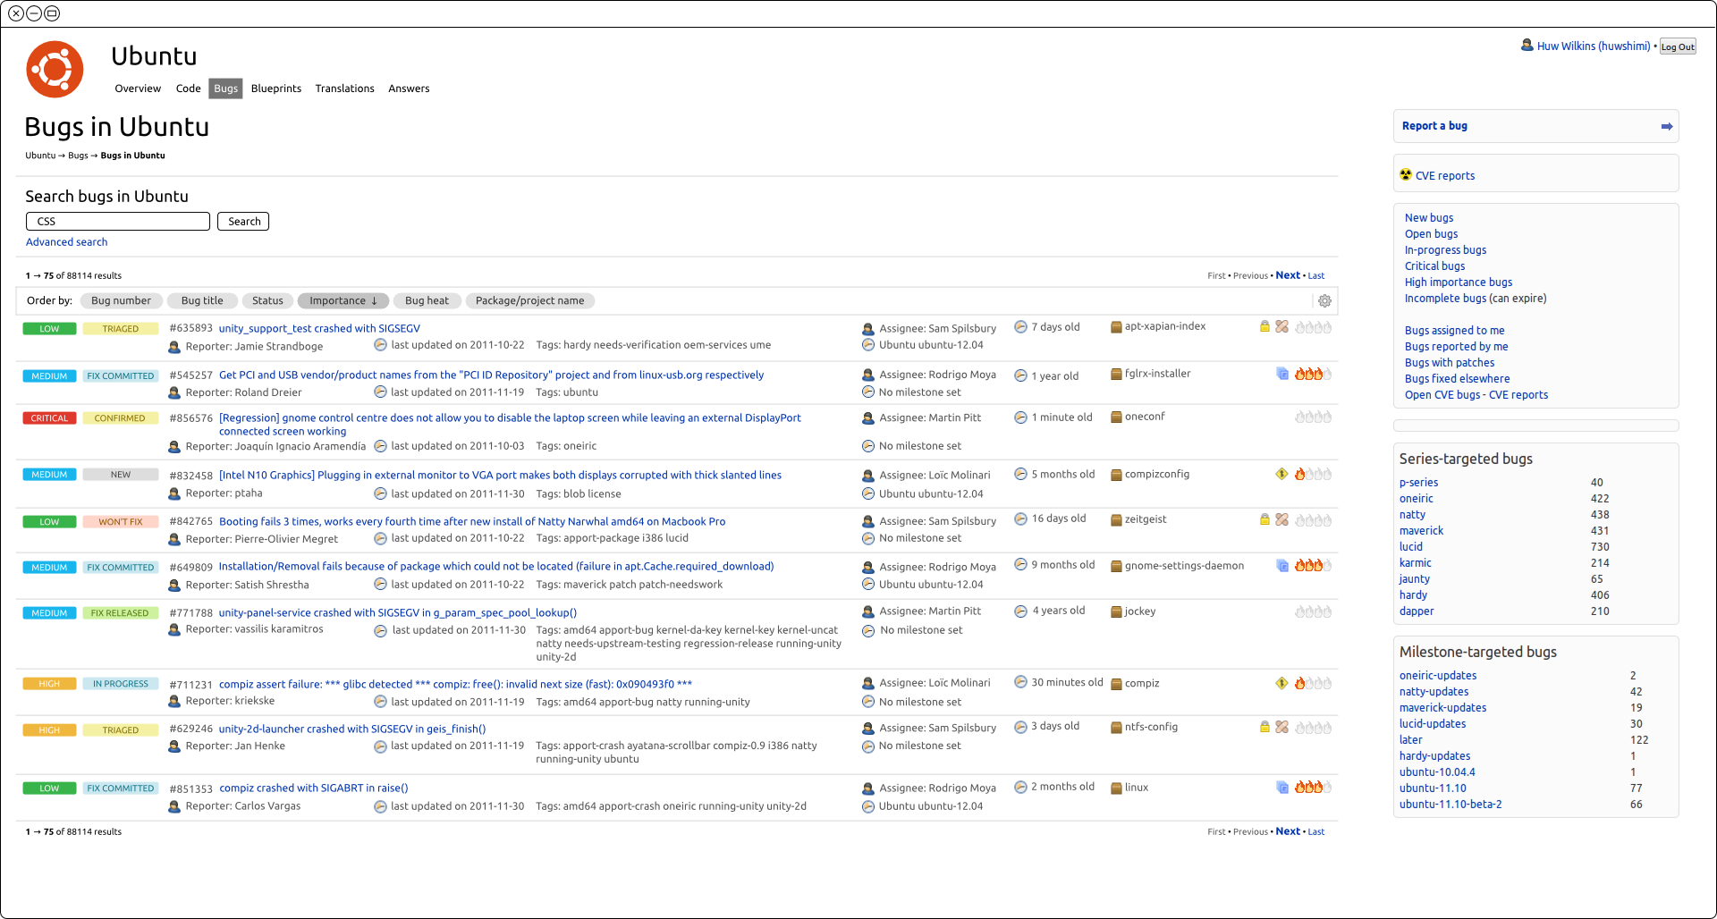1717x919 pixels.
Task: Click the blueprint icon on the fglrx-installer bug
Action: pos(1281,374)
